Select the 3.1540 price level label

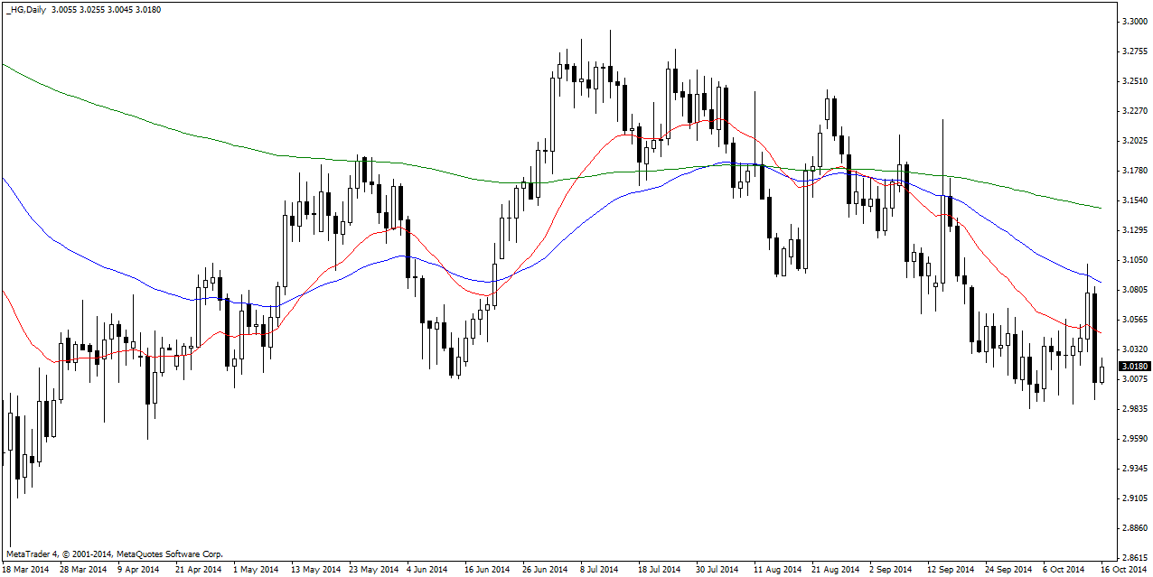(x=1134, y=200)
